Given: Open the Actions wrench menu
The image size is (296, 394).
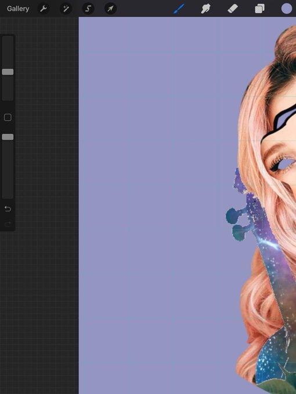Looking at the screenshot, I should (44, 9).
